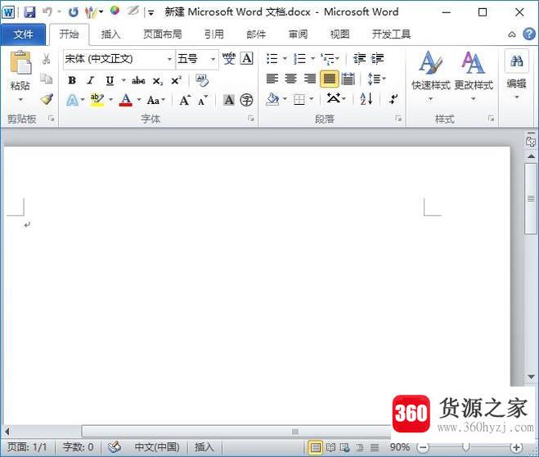This screenshot has height=457, width=539.
Task: Align text left
Action: [x=272, y=79]
